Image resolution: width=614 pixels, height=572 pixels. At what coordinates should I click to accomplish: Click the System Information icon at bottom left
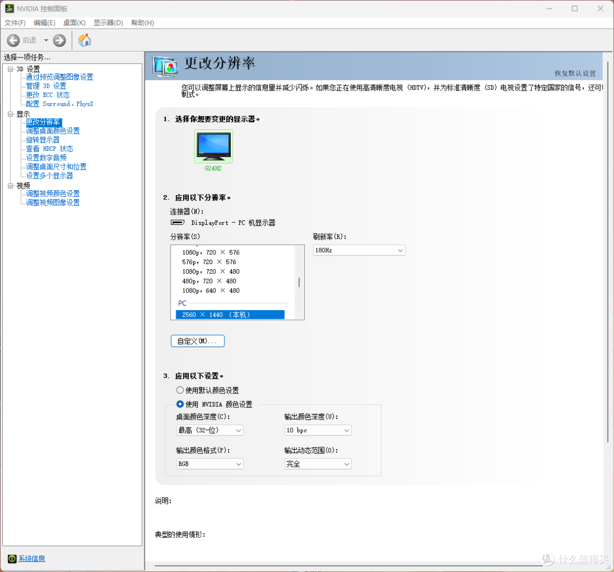[12, 558]
